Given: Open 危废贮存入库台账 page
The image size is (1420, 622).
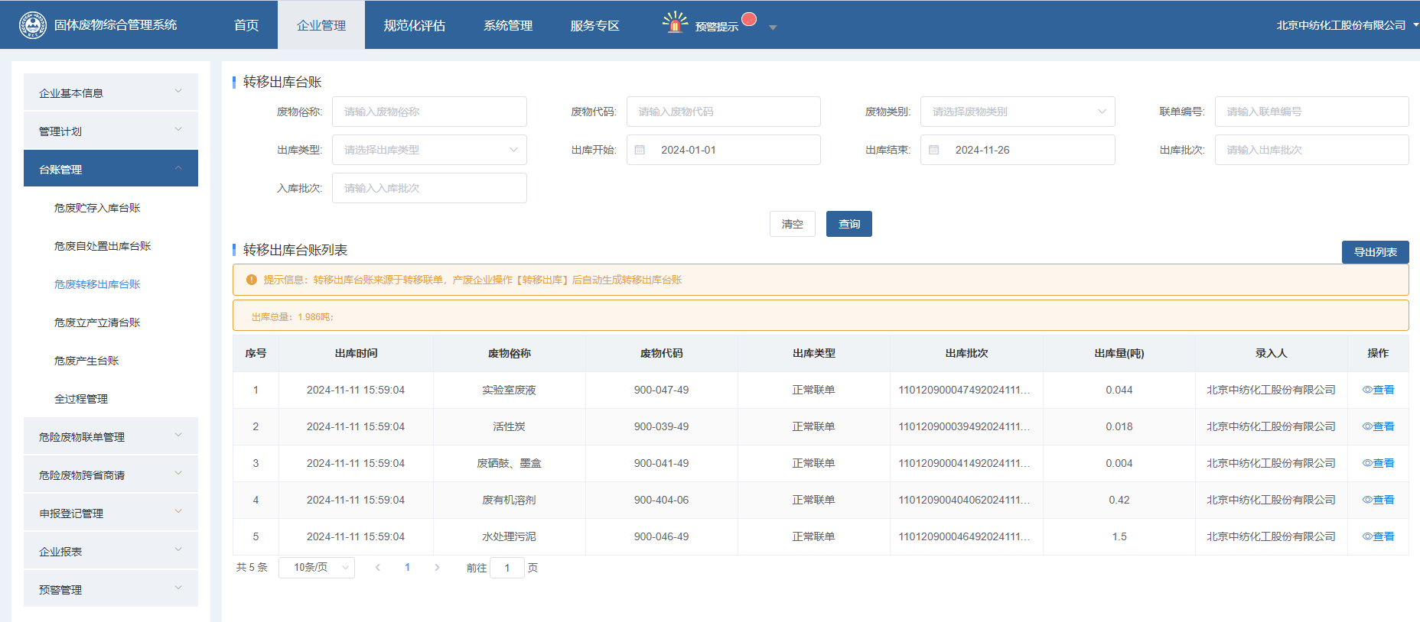Looking at the screenshot, I should tap(97, 208).
